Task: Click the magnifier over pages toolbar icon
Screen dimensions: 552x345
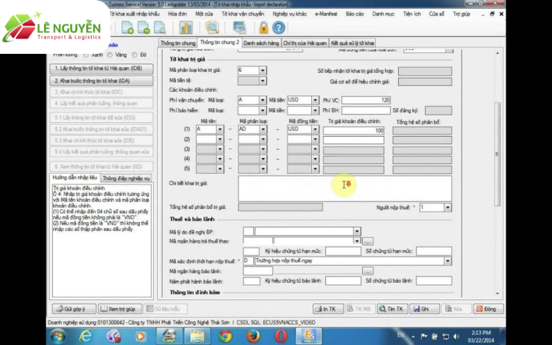Action: tap(212, 27)
